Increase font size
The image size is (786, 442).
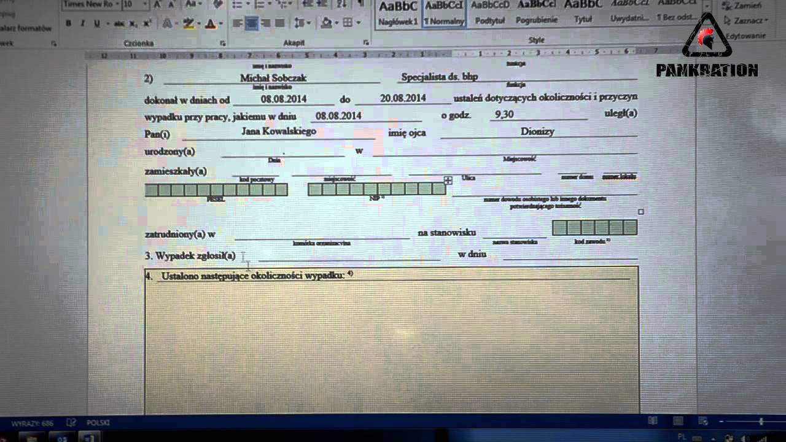coord(158,5)
